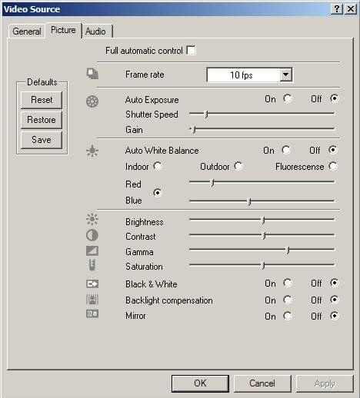Image resolution: width=360 pixels, height=398 pixels.
Task: Click the Black & White arrow icon
Action: (x=92, y=284)
